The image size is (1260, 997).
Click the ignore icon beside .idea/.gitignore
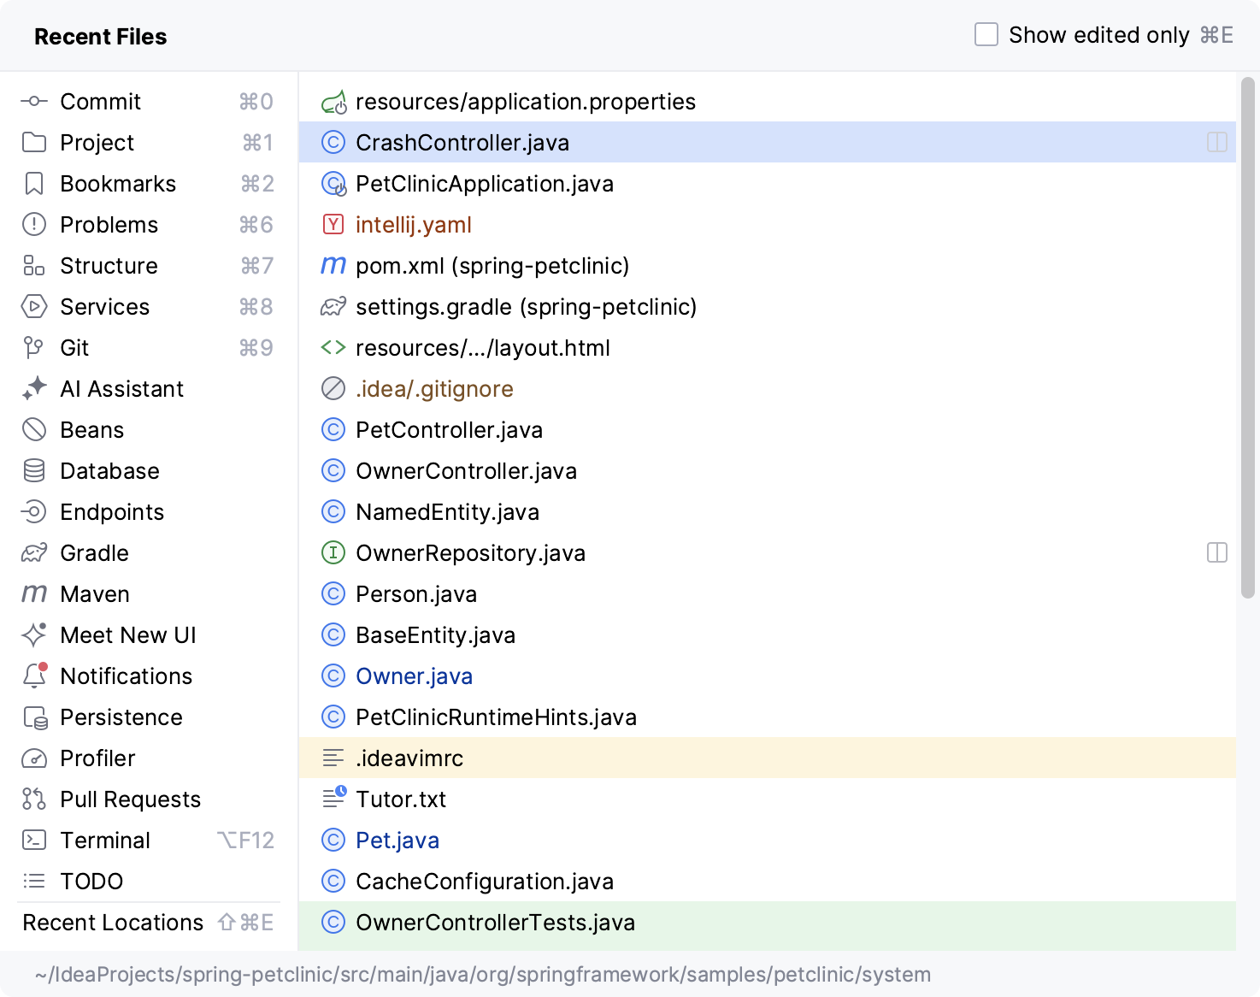[333, 389]
